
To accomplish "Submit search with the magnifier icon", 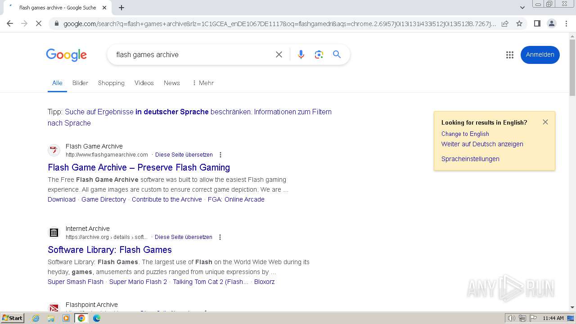I will 337,54.
